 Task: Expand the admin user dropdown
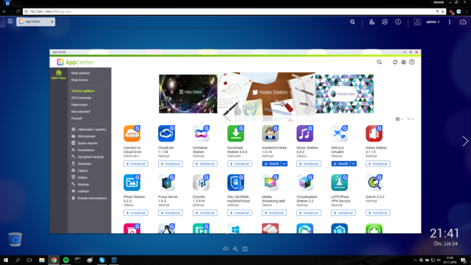point(433,22)
